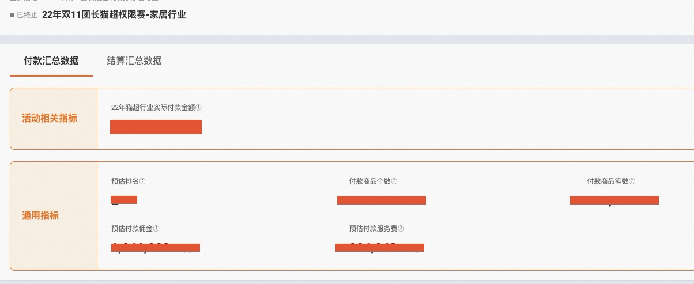Image resolution: width=694 pixels, height=284 pixels.
Task: Select the redacted value below 预估排名
Action: pyautogui.click(x=124, y=200)
